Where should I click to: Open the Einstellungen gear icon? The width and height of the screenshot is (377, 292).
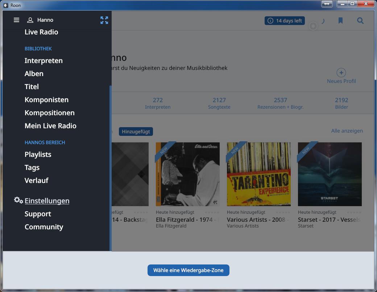[18, 200]
